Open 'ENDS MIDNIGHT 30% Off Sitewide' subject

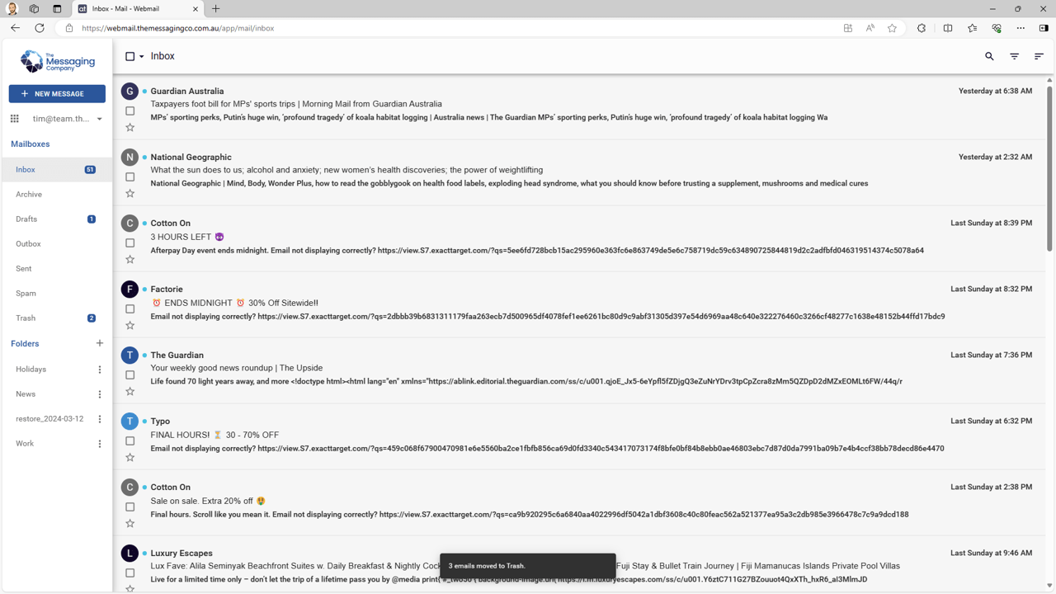click(x=235, y=303)
